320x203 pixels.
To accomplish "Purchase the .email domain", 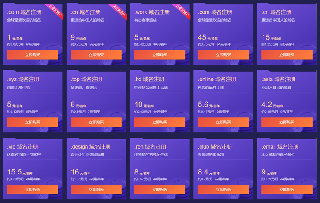I will (287, 189).
